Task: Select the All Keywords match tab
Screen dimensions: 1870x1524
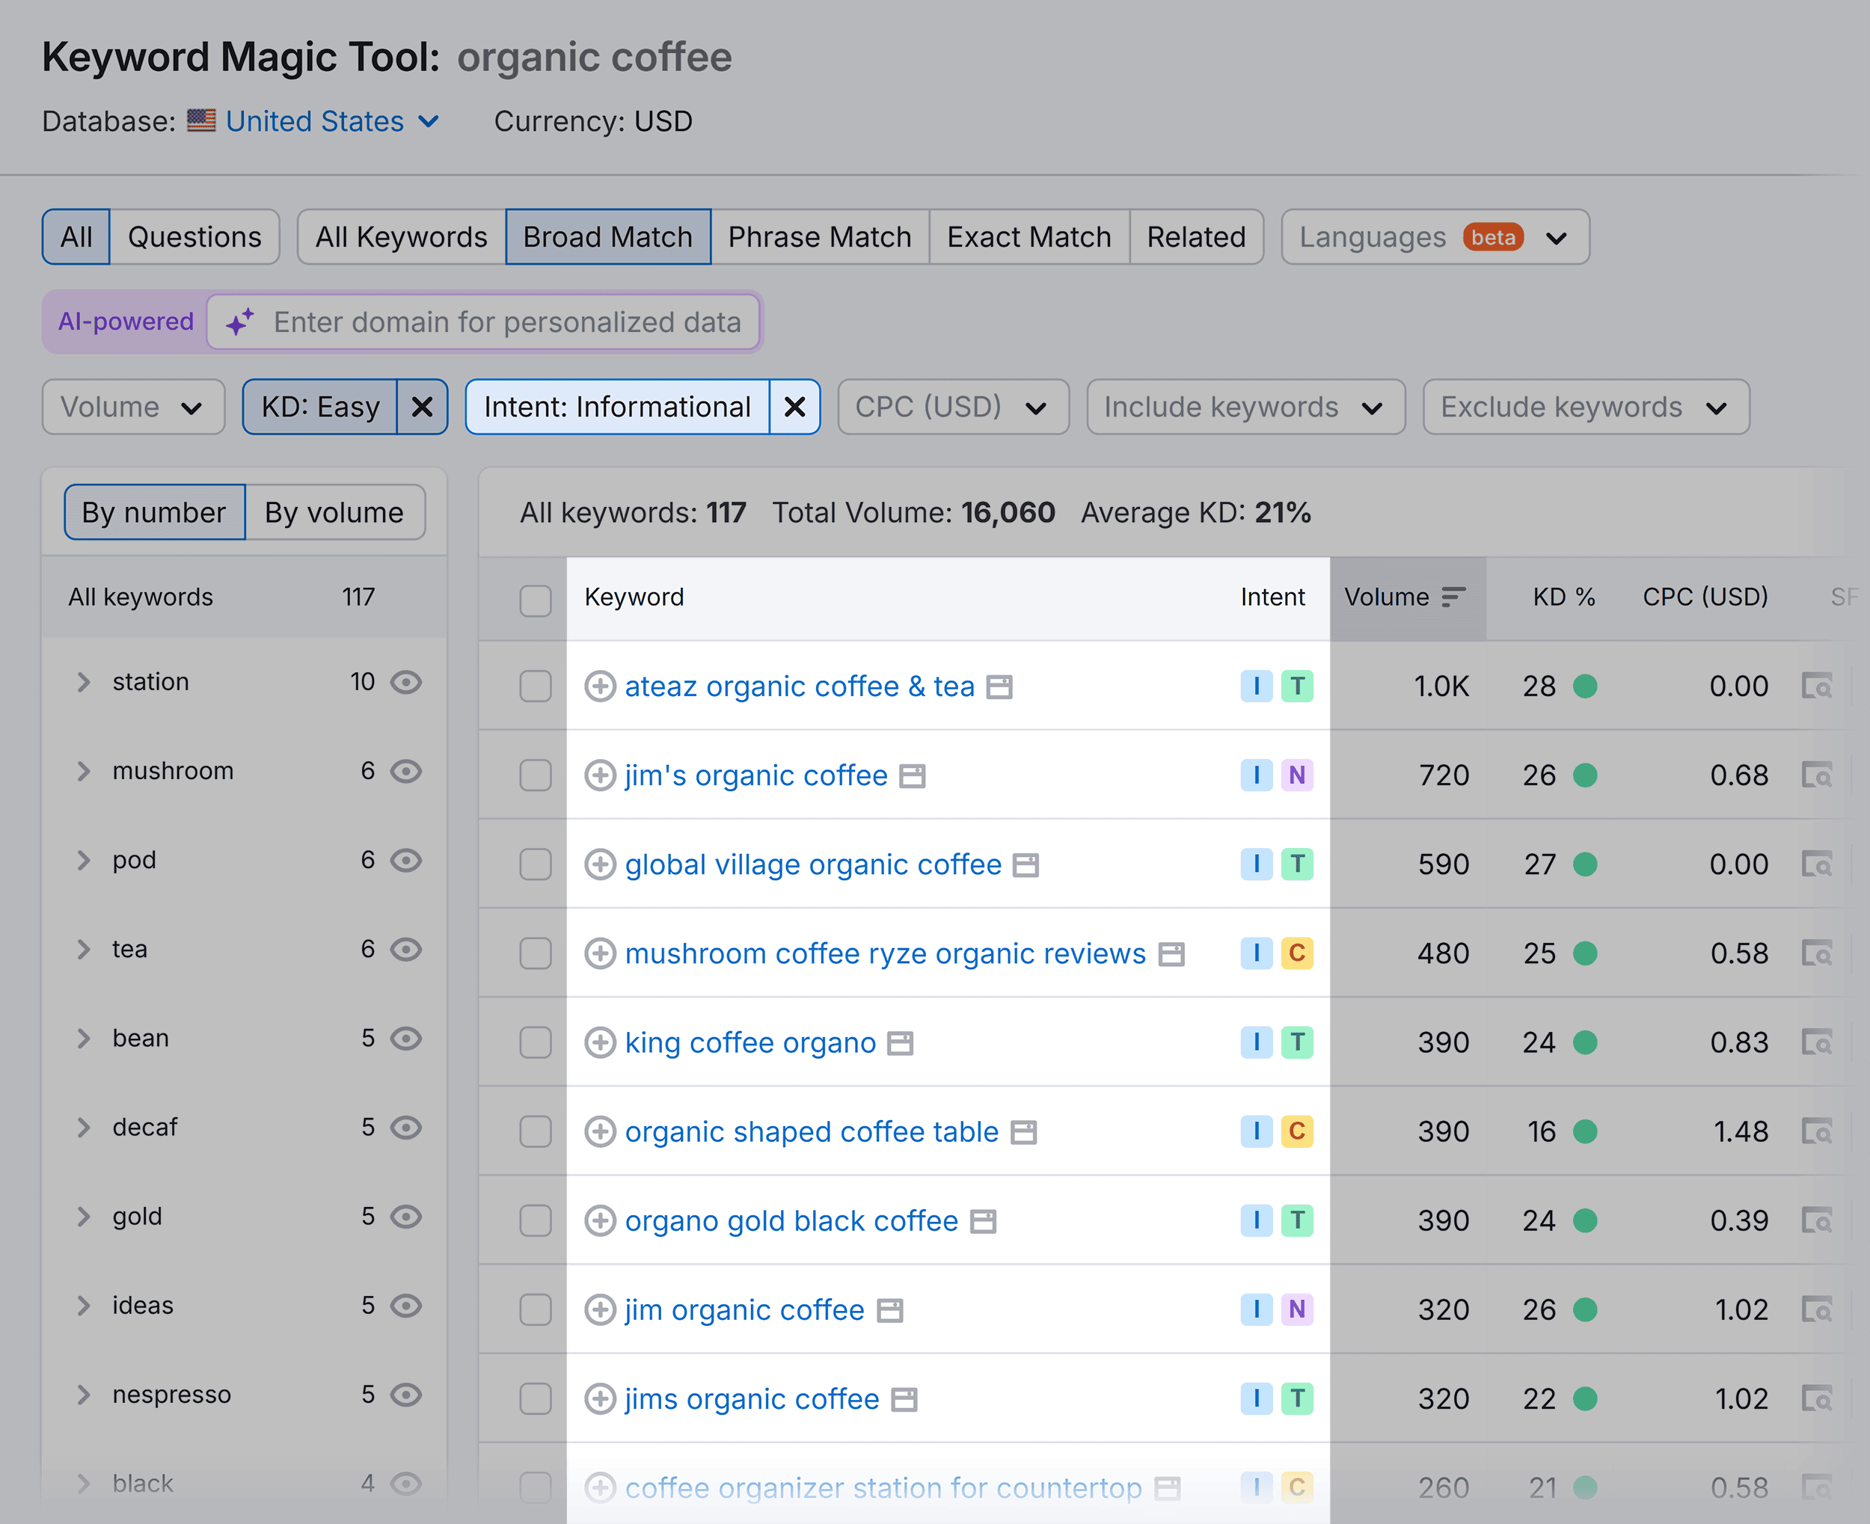Action: click(401, 237)
